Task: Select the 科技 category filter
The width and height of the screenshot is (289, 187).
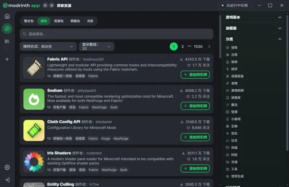Action: [232, 155]
